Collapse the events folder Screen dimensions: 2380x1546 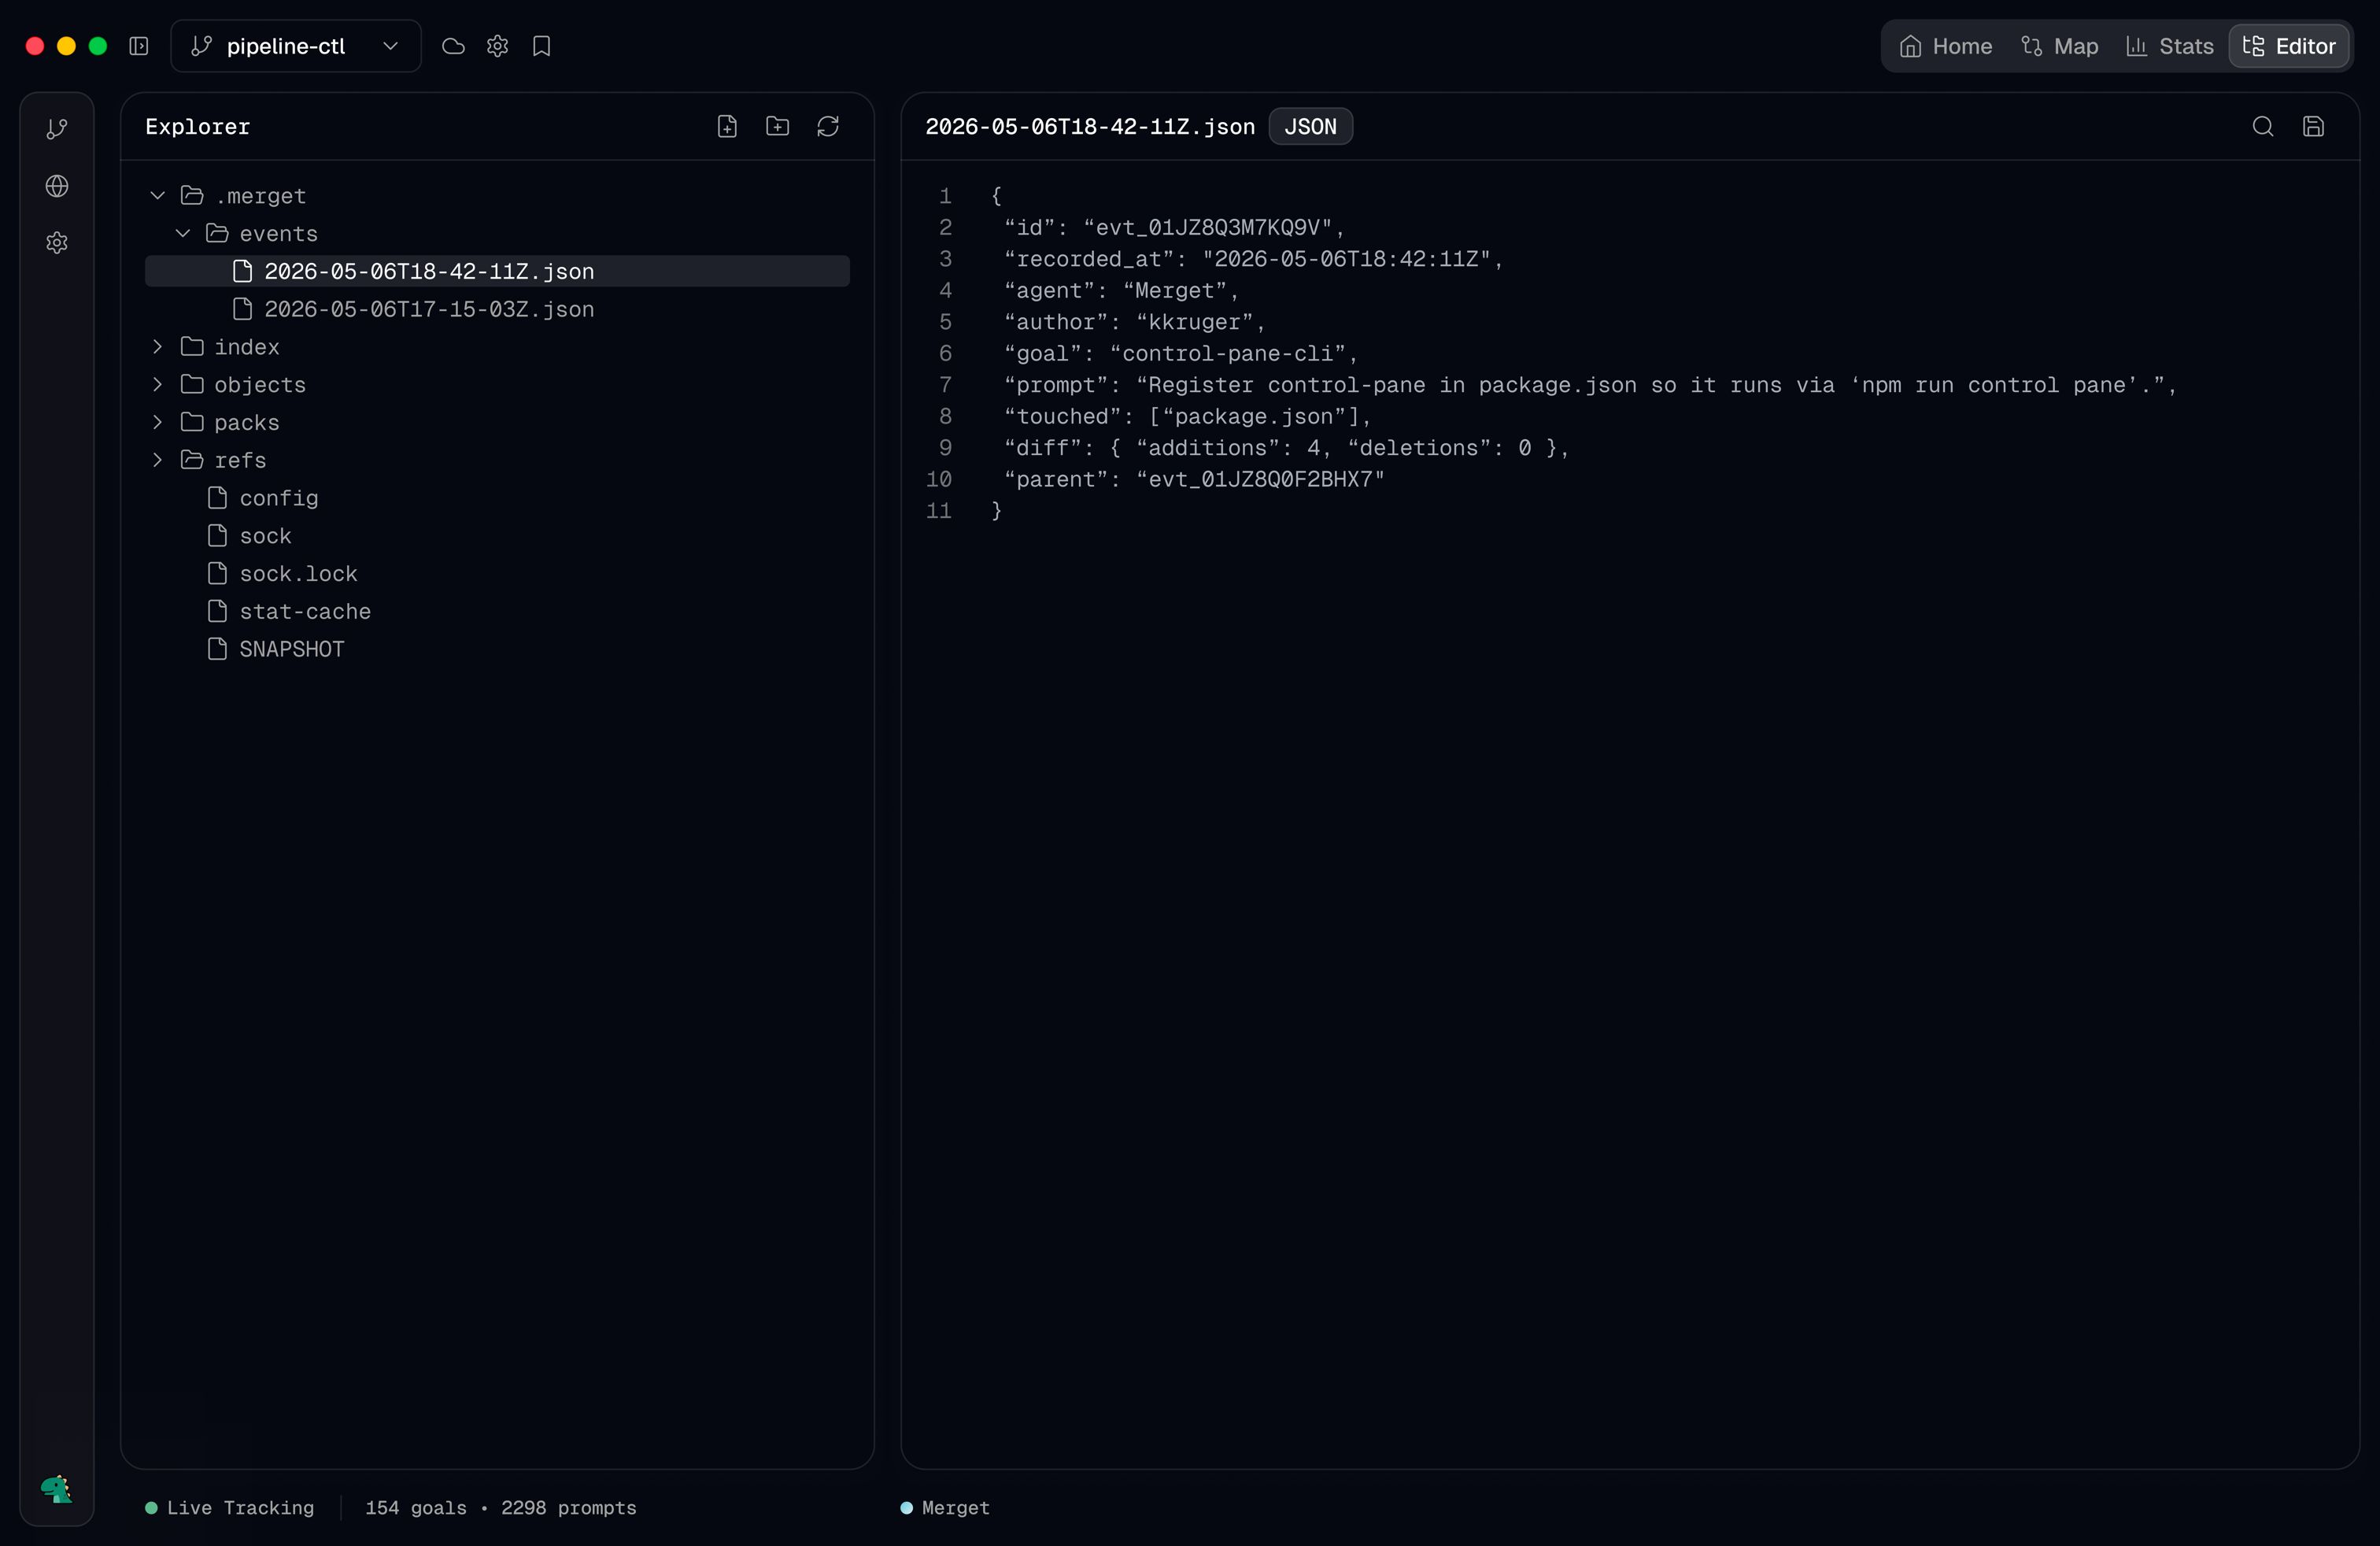(x=182, y=233)
